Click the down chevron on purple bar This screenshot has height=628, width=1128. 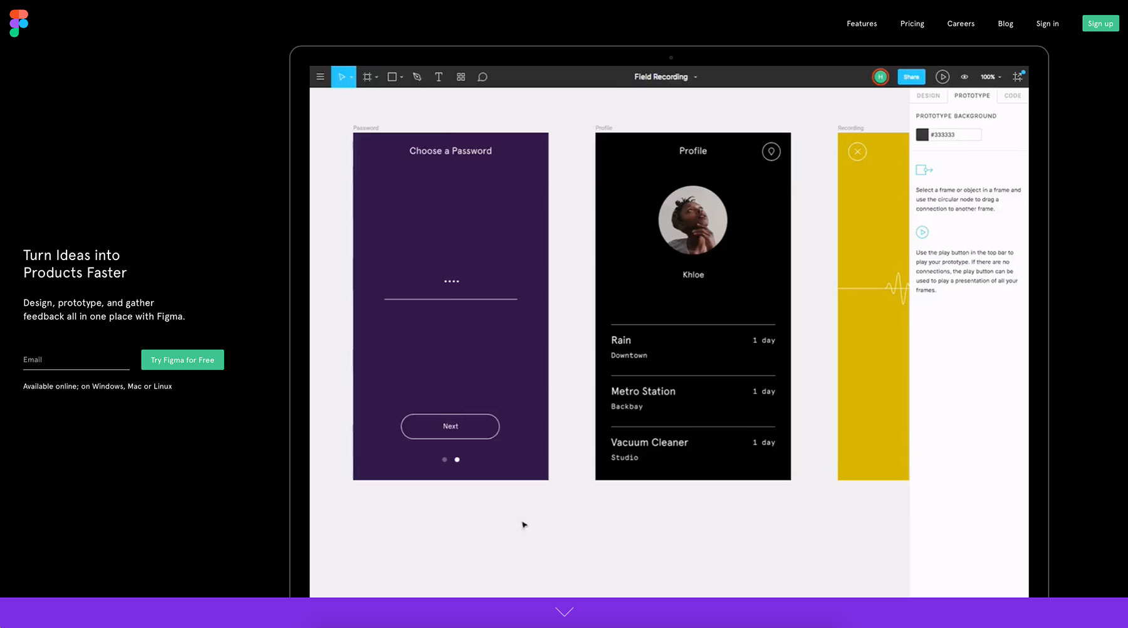[564, 612]
